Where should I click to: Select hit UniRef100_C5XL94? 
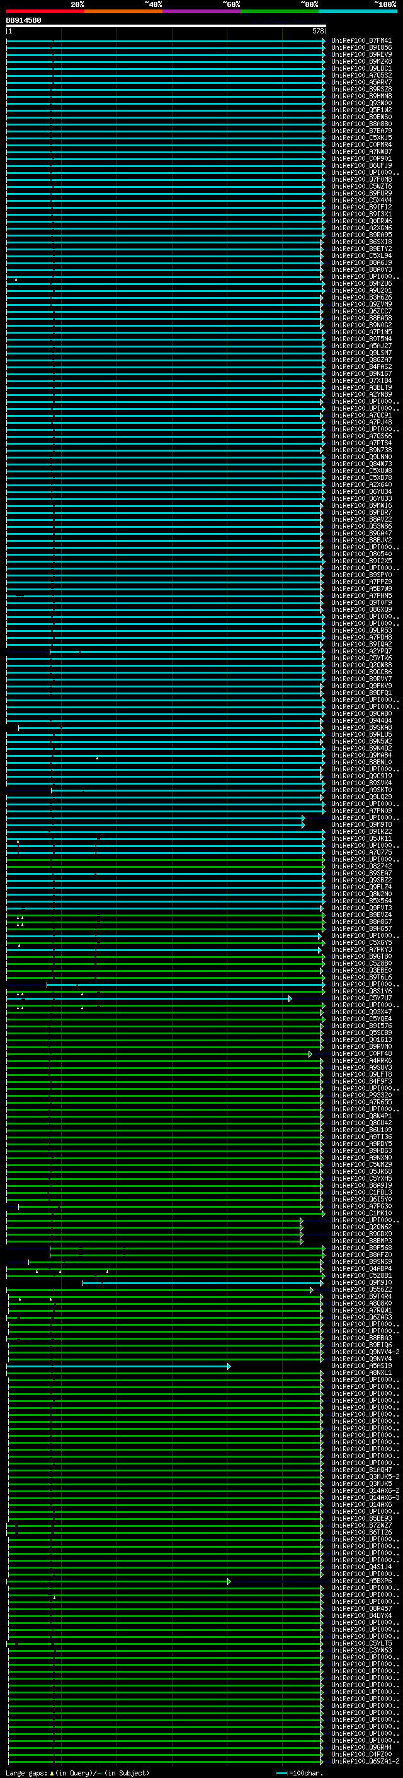(x=361, y=255)
